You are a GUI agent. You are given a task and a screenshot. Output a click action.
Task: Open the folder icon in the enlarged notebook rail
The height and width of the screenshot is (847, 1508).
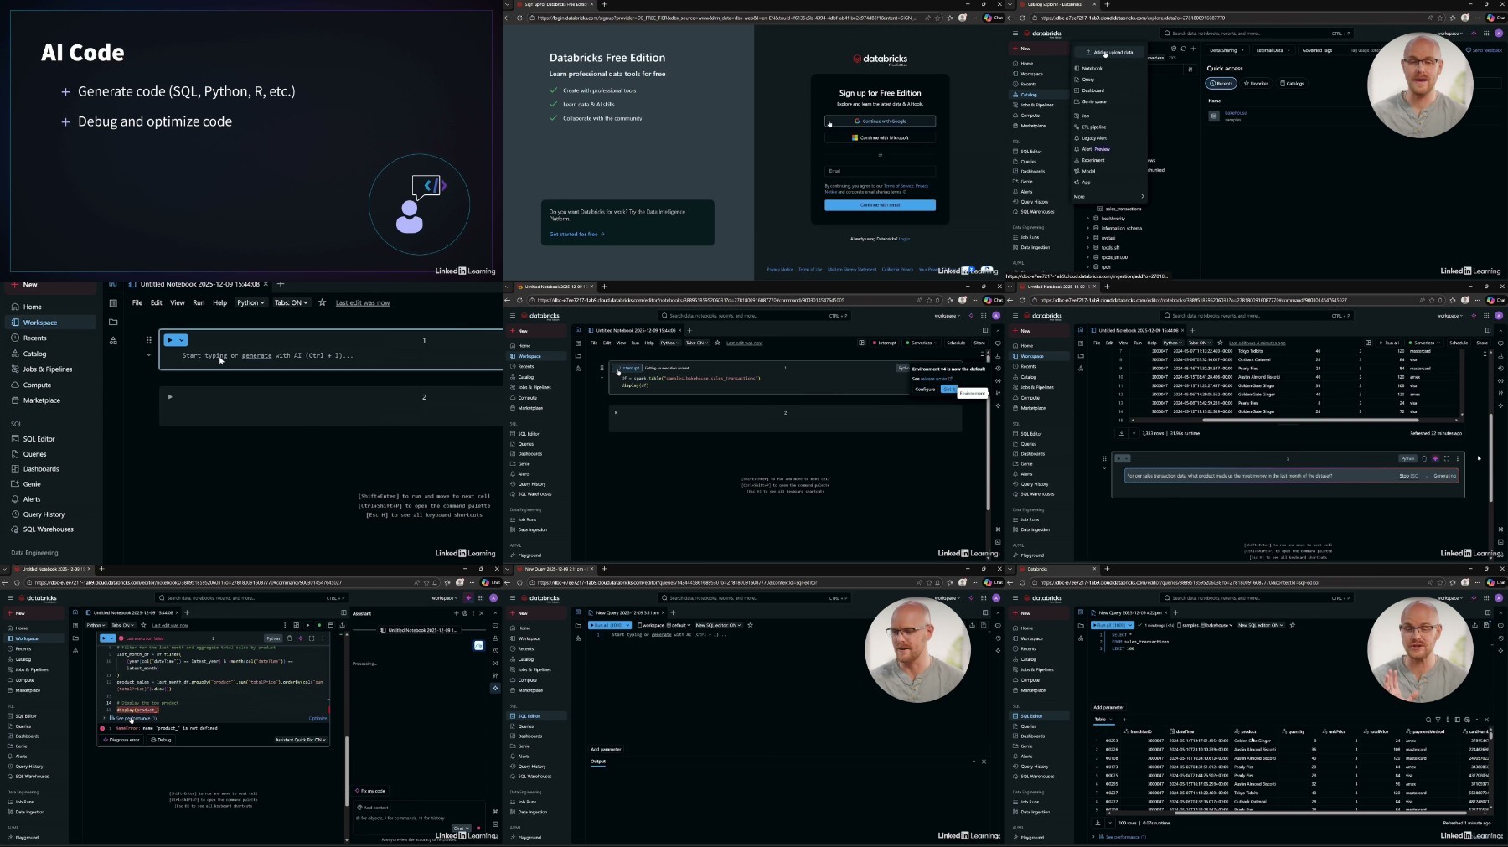click(113, 322)
